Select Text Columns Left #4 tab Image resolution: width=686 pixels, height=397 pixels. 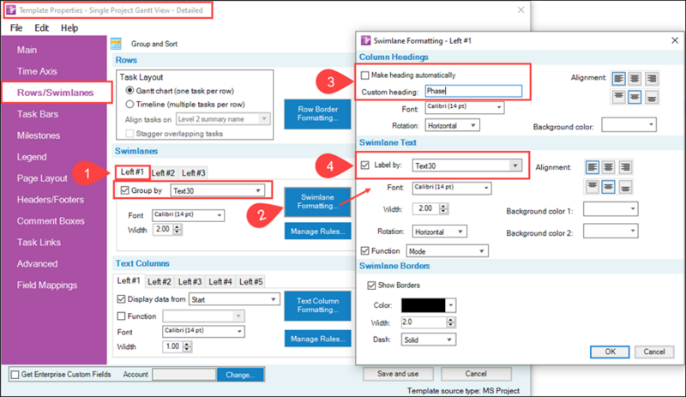220,281
